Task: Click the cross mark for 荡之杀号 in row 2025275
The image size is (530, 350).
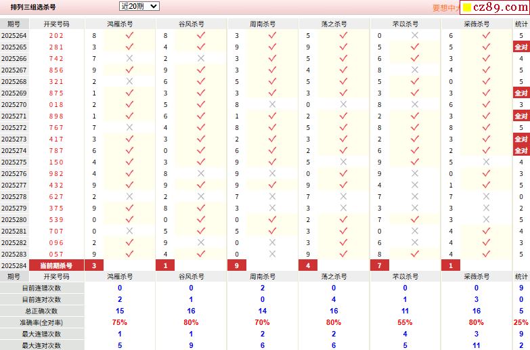Action: click(x=344, y=162)
